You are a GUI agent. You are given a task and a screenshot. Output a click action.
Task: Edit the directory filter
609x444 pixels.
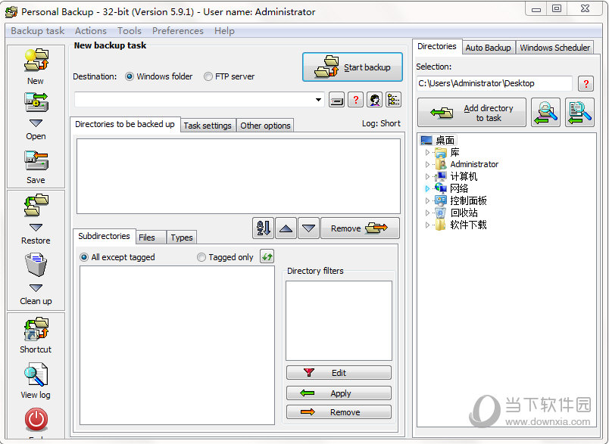[339, 373]
